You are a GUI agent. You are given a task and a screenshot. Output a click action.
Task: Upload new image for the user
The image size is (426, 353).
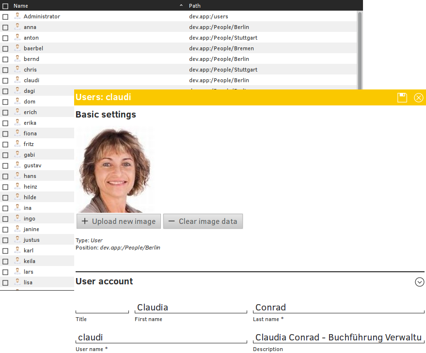click(119, 221)
